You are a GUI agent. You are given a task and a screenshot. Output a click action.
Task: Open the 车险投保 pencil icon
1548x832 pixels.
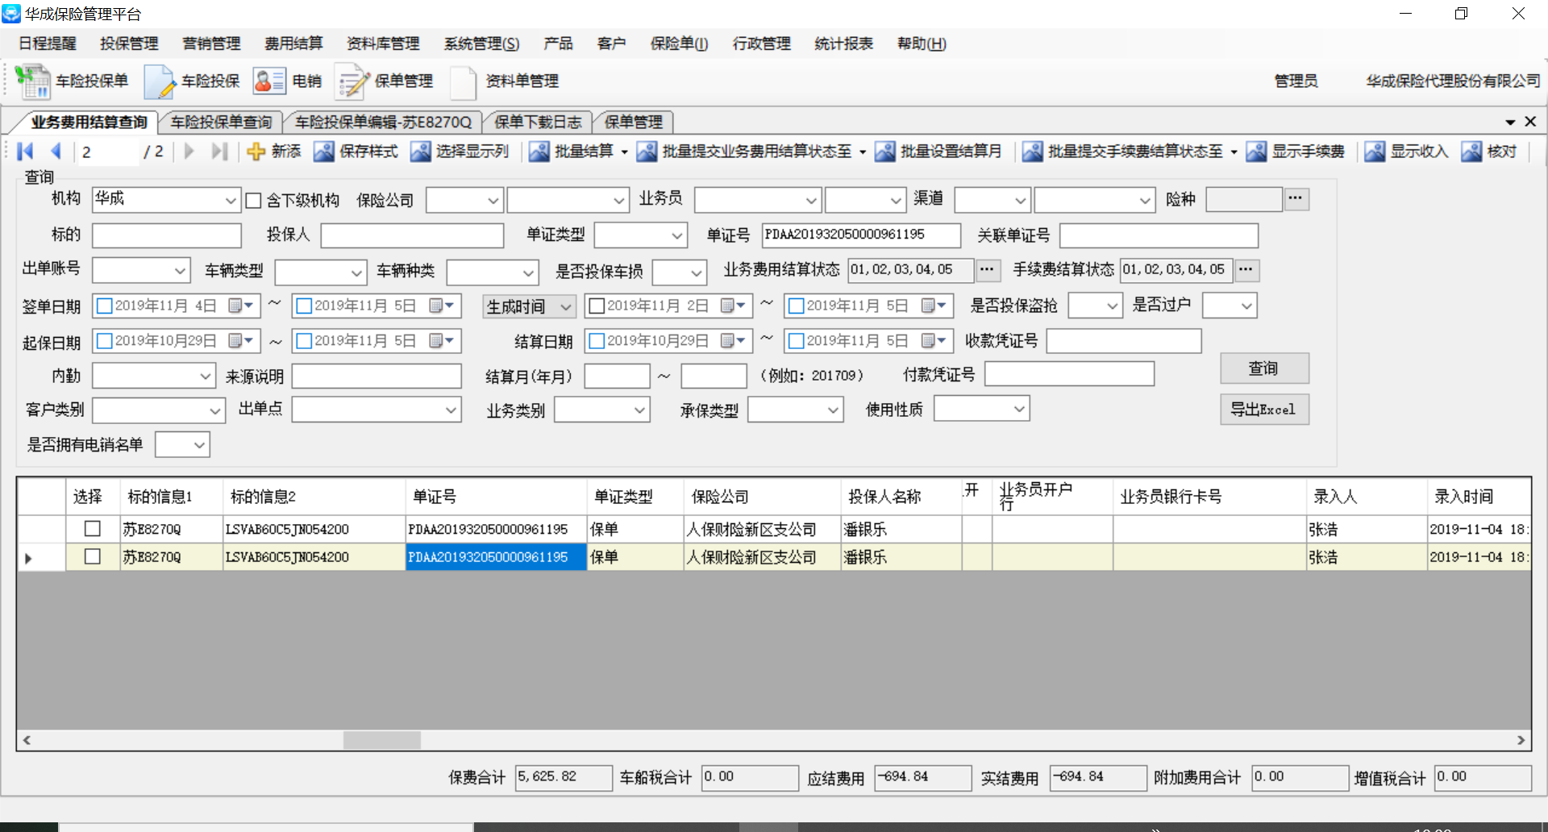click(x=160, y=81)
